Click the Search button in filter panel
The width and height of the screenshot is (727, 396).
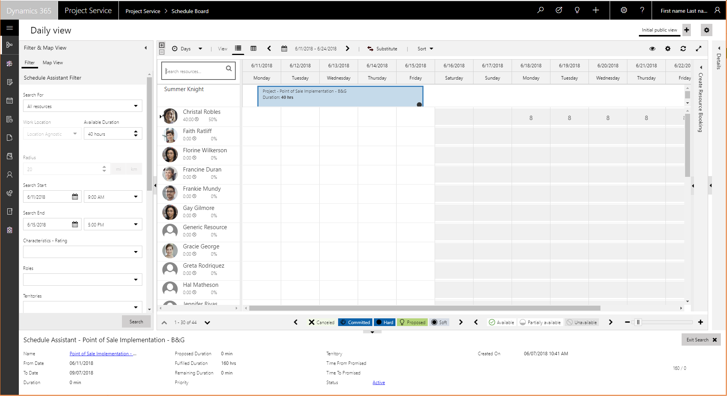pyautogui.click(x=136, y=322)
